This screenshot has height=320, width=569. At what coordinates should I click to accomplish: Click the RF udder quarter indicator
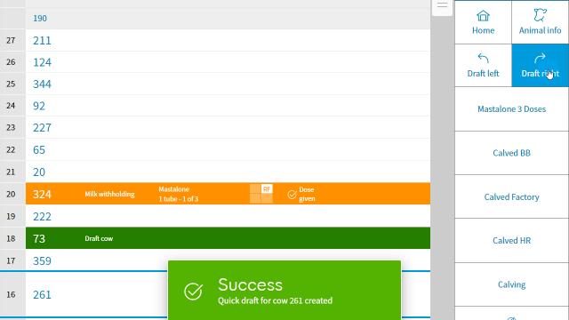coord(267,189)
